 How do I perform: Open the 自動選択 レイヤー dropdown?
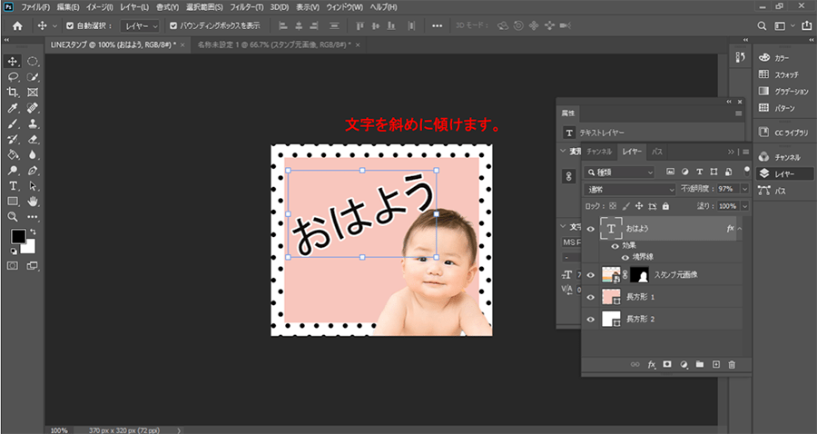pos(140,25)
